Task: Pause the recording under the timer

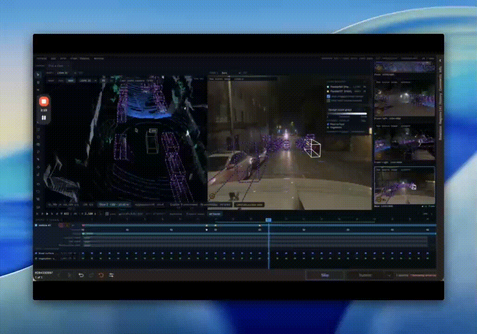Action: pos(44,118)
